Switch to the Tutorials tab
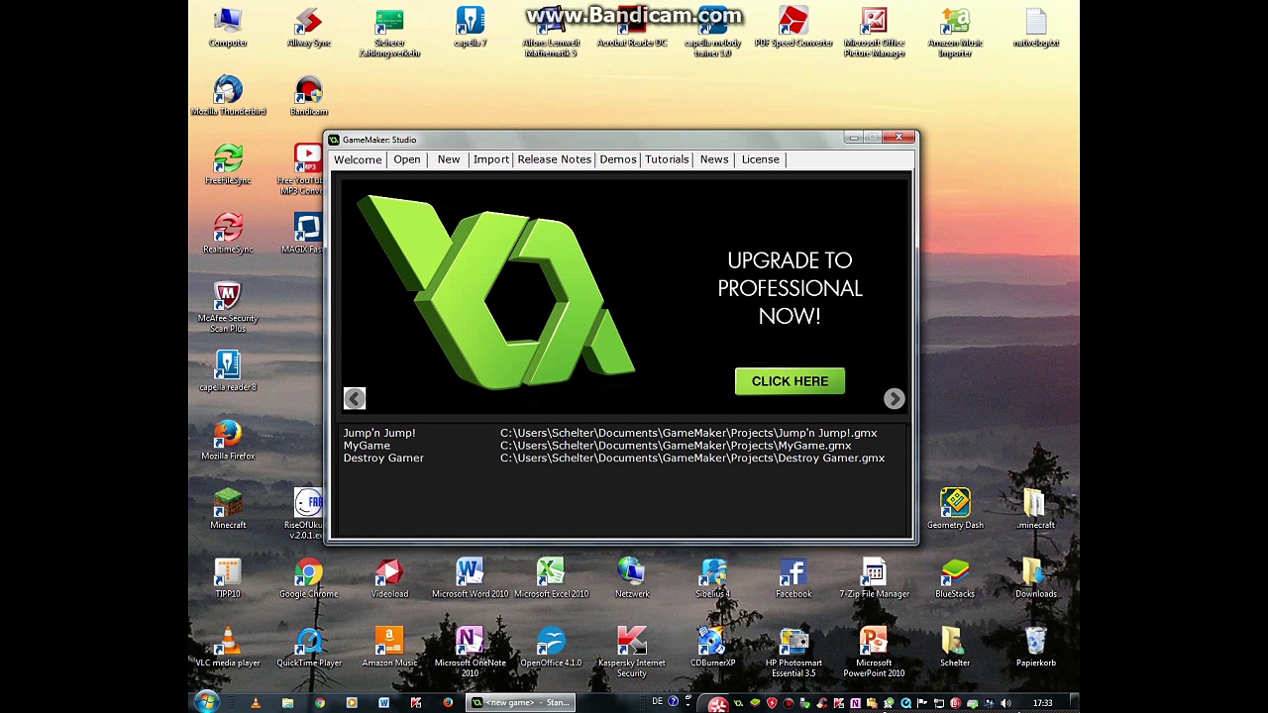Image resolution: width=1268 pixels, height=713 pixels. 667,159
